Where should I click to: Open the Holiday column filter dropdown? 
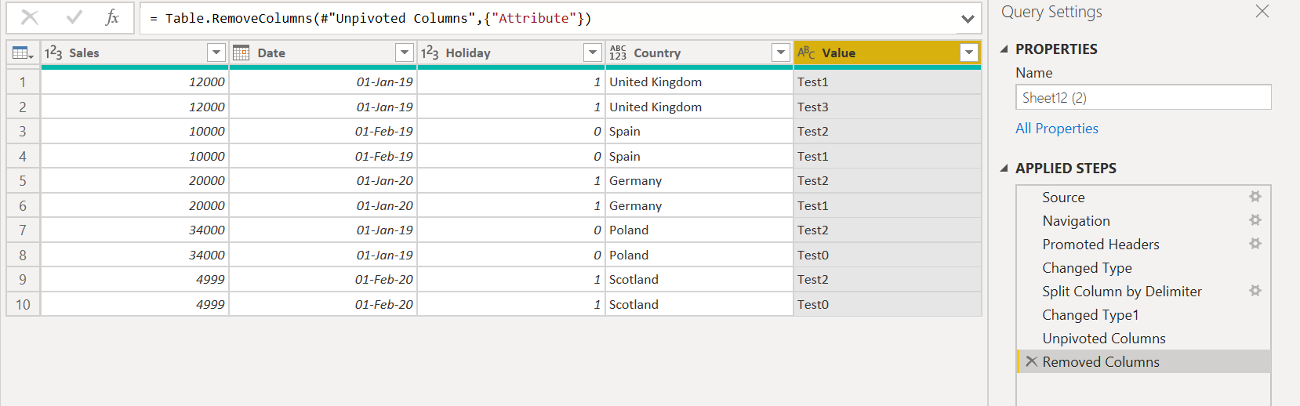click(x=593, y=53)
